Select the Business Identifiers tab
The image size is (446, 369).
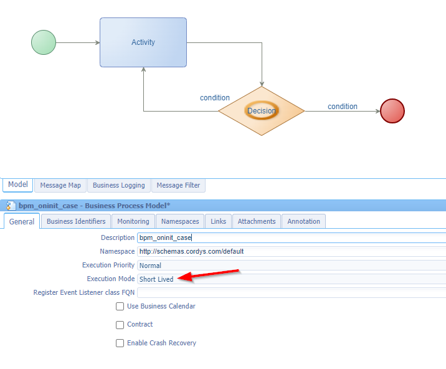point(76,221)
